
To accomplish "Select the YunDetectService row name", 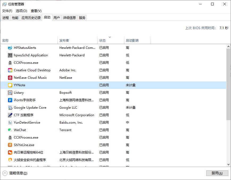I will [x=27, y=123].
